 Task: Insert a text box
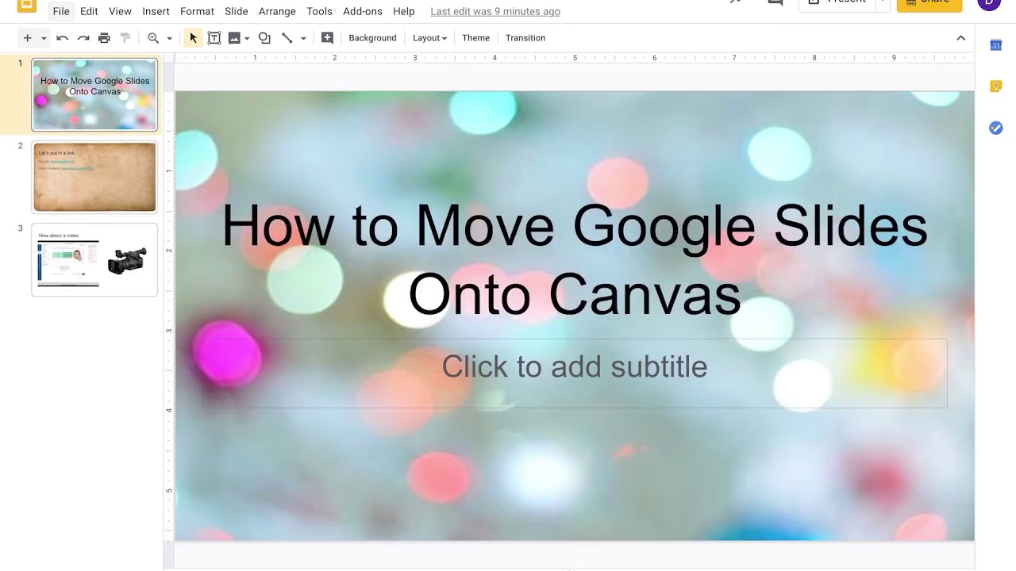pyautogui.click(x=214, y=38)
